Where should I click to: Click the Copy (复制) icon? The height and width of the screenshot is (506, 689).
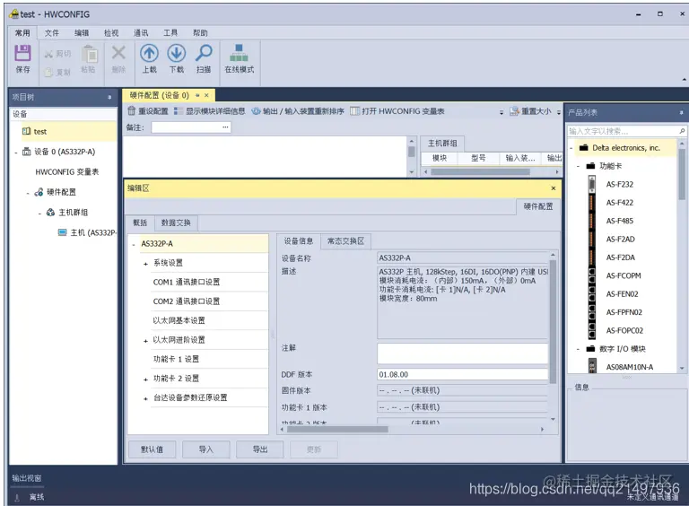tap(48, 73)
